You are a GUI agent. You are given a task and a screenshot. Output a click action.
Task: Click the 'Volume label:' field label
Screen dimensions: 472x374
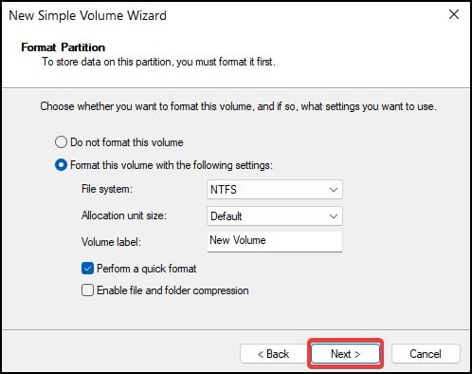(111, 242)
